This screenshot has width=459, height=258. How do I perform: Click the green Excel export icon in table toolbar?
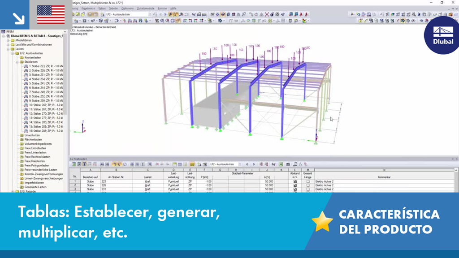[281, 164]
